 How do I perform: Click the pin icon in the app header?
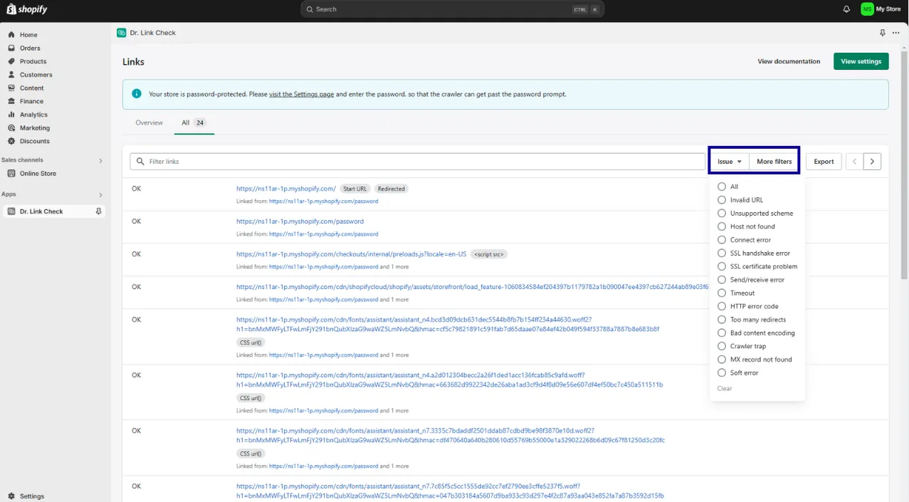(883, 33)
